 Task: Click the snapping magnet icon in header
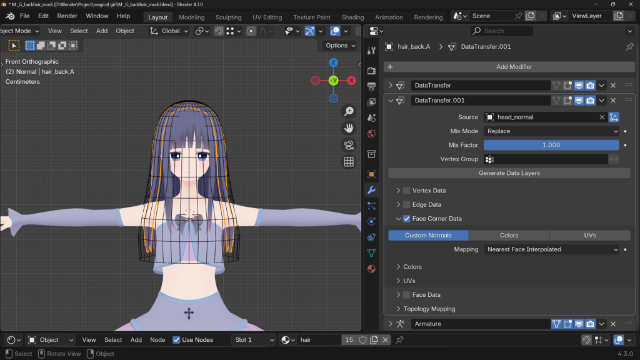tap(219, 31)
